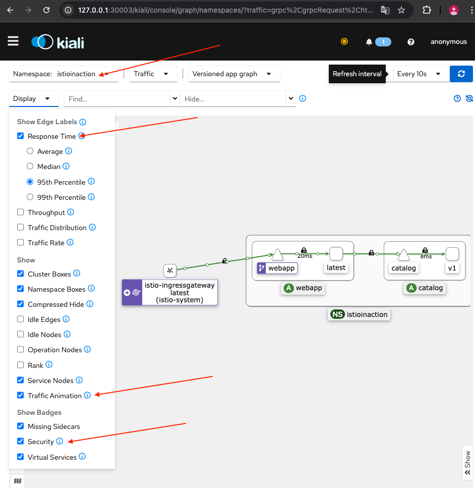Show info for Virtual Services option
The image size is (475, 488).
point(82,456)
